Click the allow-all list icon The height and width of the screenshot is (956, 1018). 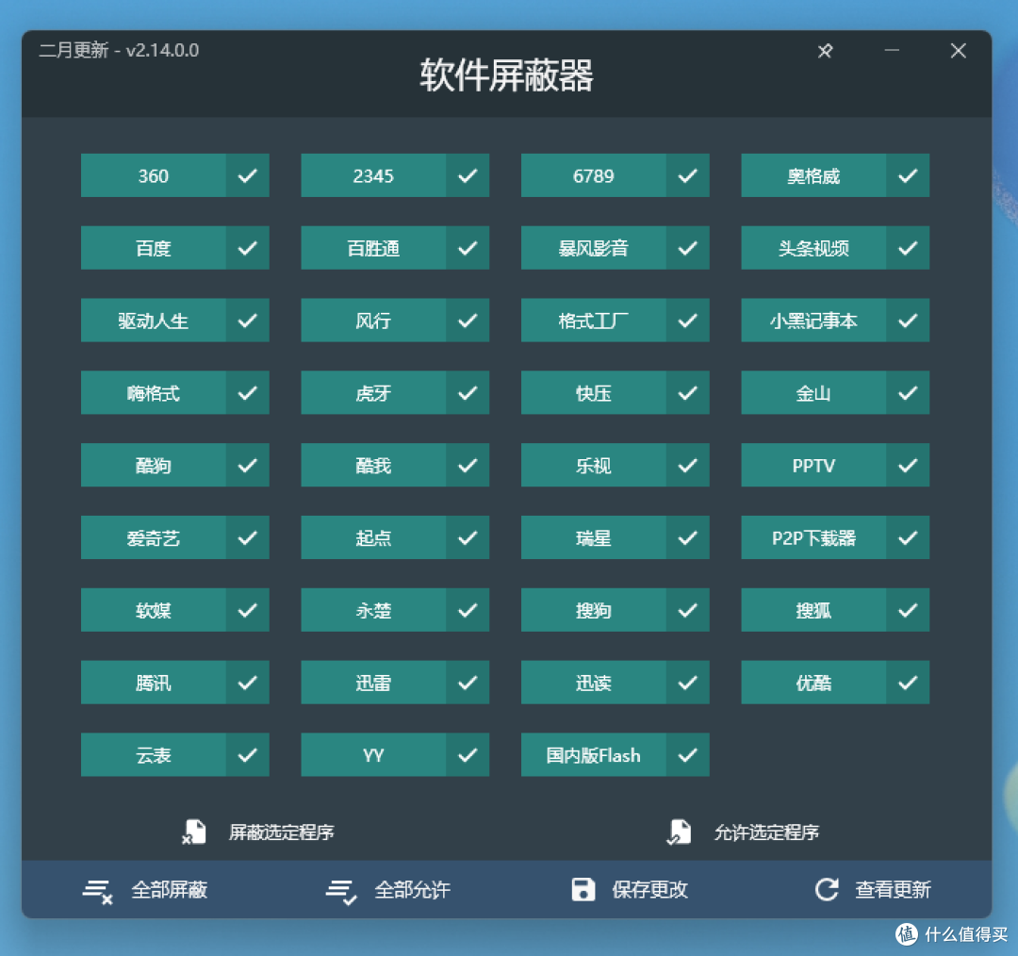341,890
